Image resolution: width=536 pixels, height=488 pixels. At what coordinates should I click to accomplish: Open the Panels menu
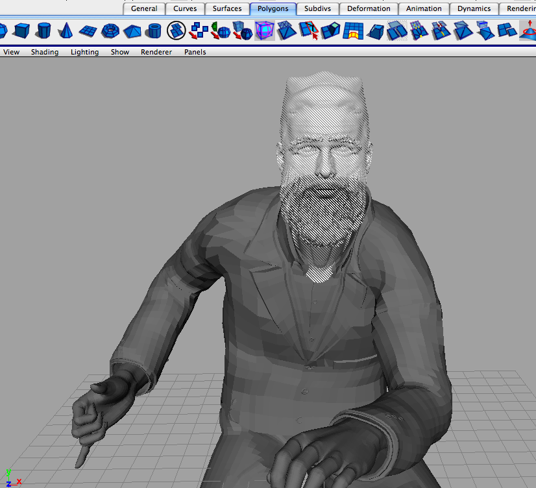[x=195, y=52]
